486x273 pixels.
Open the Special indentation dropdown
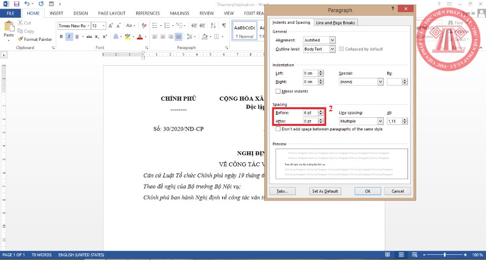pyautogui.click(x=380, y=82)
